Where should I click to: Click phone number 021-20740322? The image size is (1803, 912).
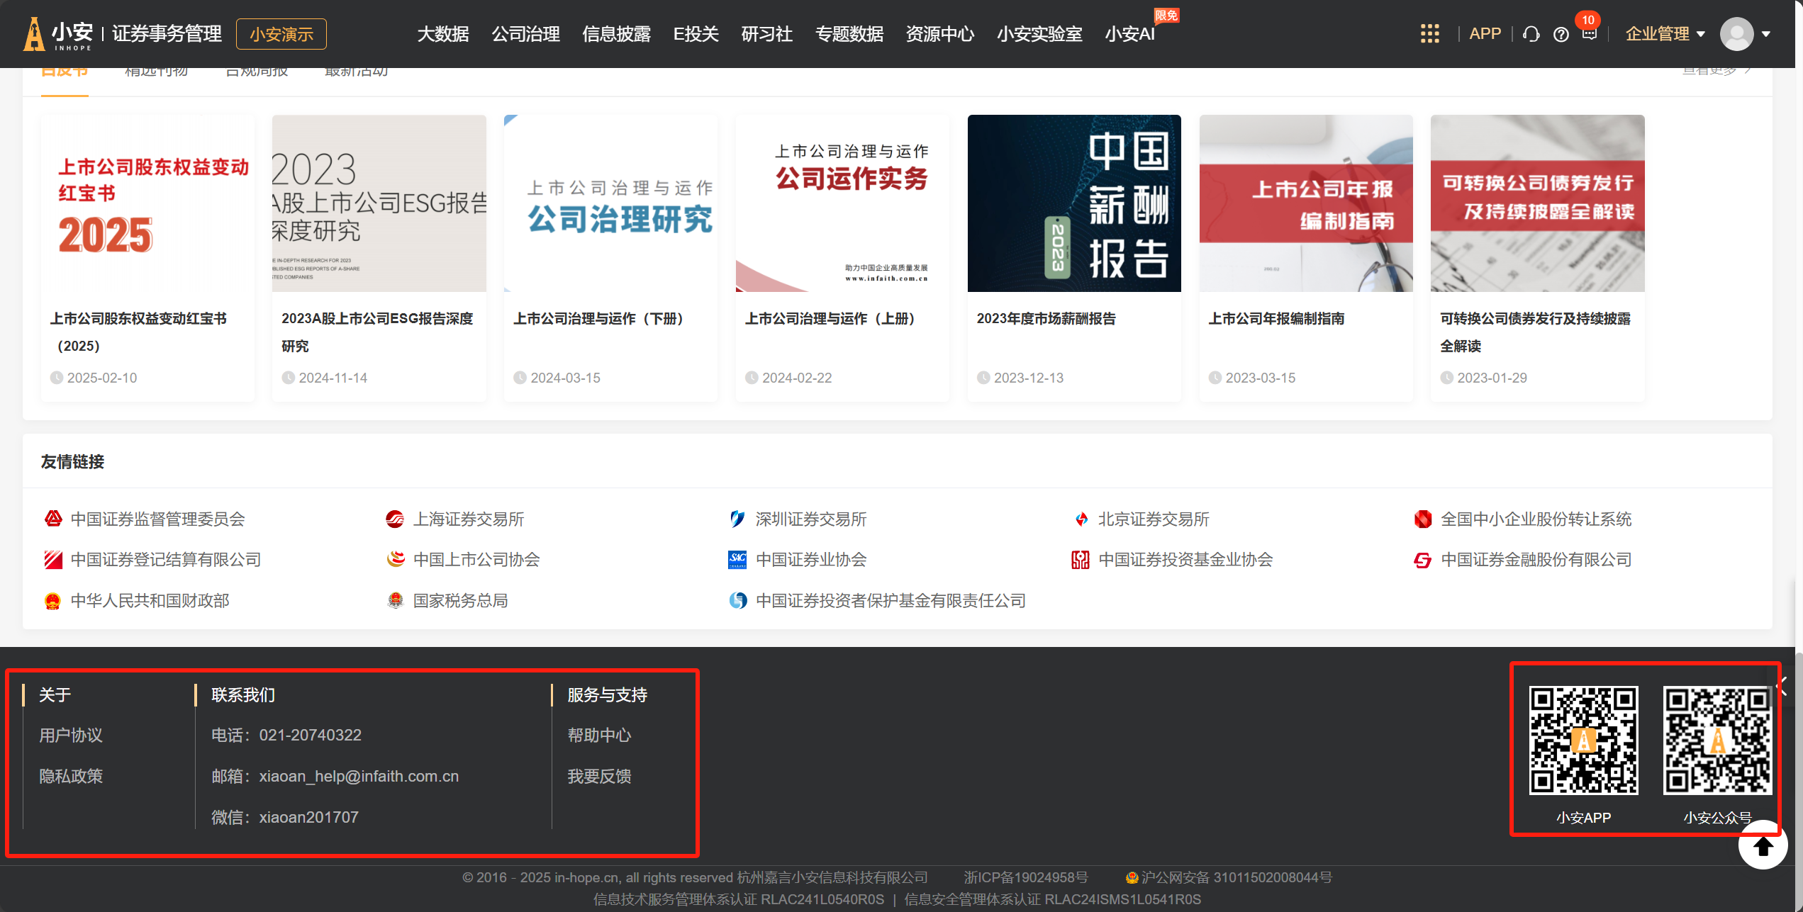(310, 736)
